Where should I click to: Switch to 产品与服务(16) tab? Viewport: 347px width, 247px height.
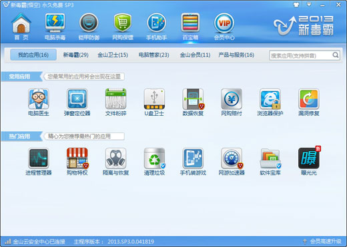pos(236,55)
